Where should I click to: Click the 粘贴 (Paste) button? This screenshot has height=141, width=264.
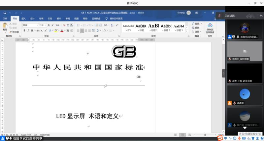pos(5,27)
